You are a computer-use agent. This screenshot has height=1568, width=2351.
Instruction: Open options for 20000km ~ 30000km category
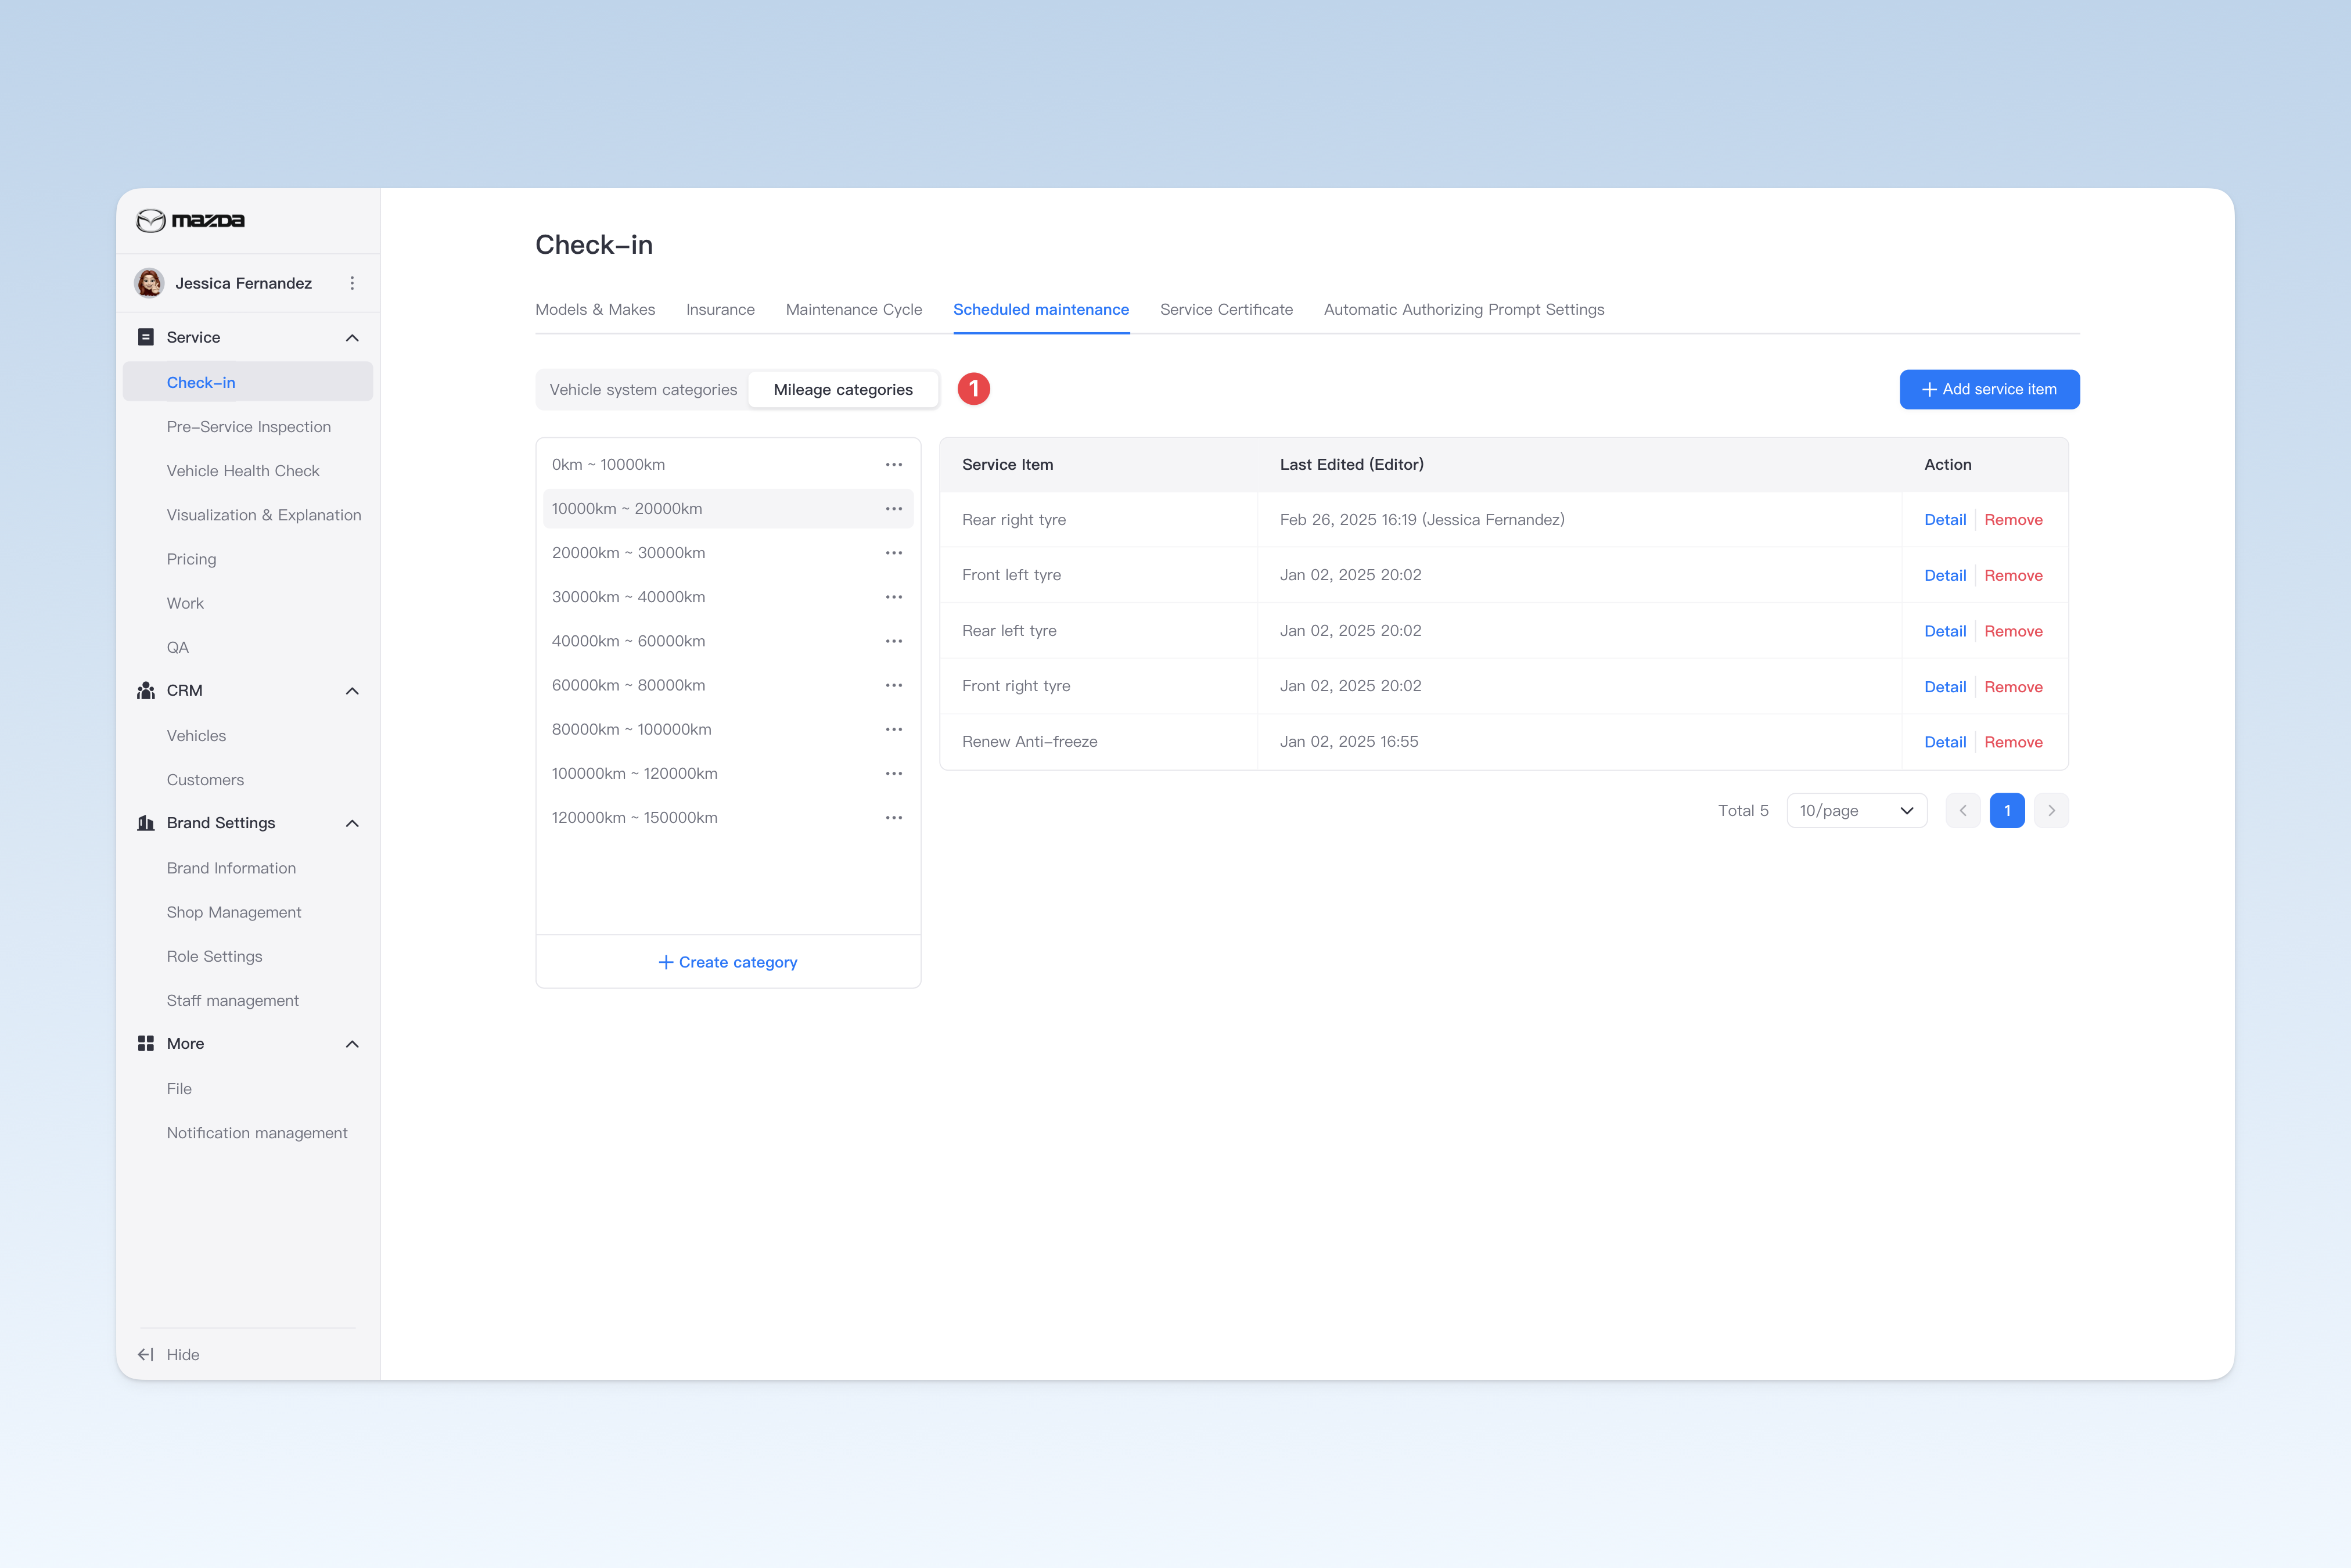coord(893,553)
